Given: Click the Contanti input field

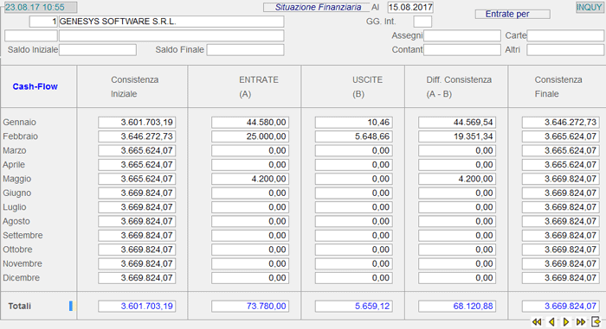Looking at the screenshot, I should (x=461, y=50).
